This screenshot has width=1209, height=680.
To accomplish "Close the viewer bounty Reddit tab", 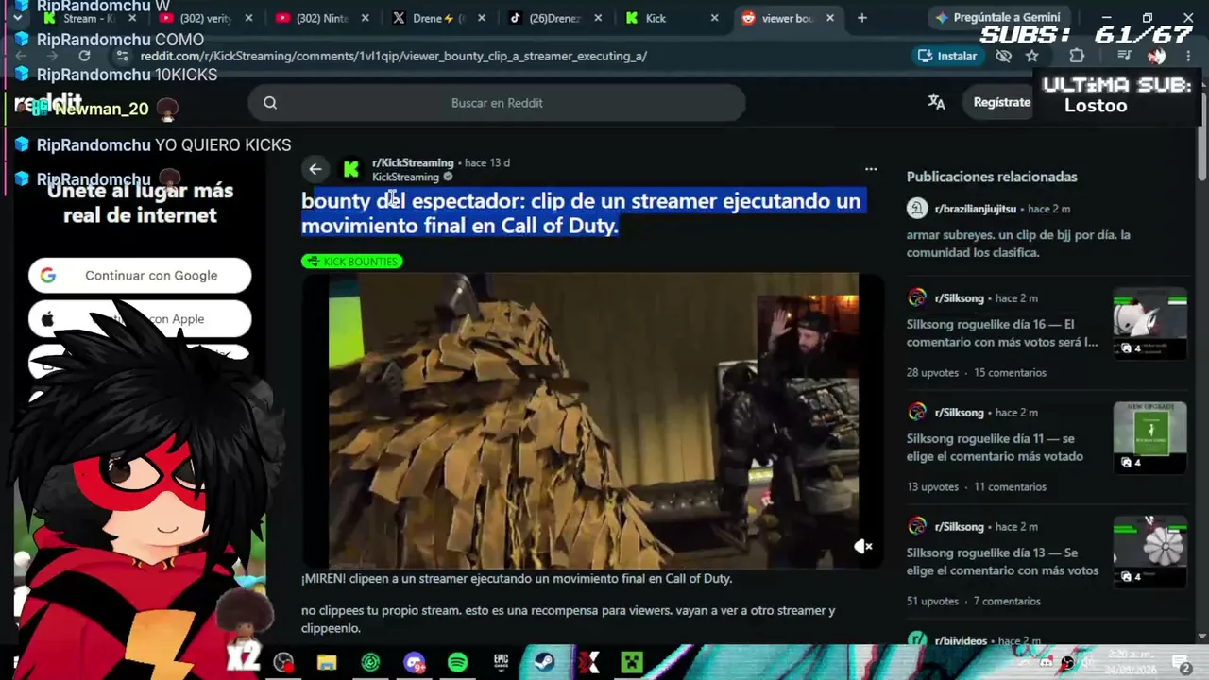I will click(830, 18).
